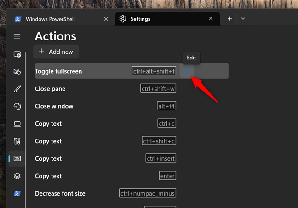This screenshot has height=208, width=298.
Task: Open profile Defaults layers icon
Action: click(x=17, y=176)
